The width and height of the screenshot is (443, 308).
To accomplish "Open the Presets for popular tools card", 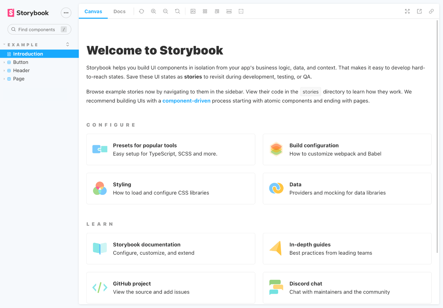I will pyautogui.click(x=171, y=149).
